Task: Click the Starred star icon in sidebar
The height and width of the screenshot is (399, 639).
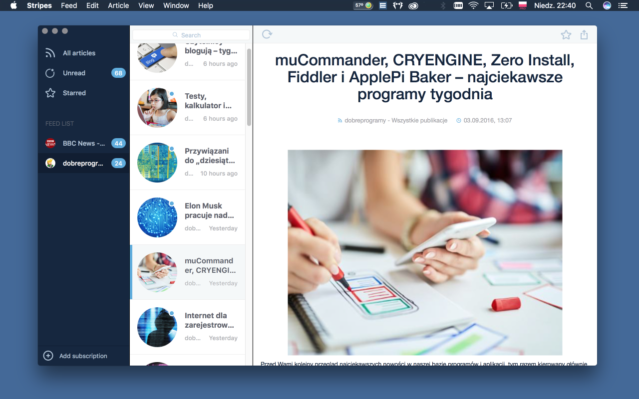Action: click(50, 93)
